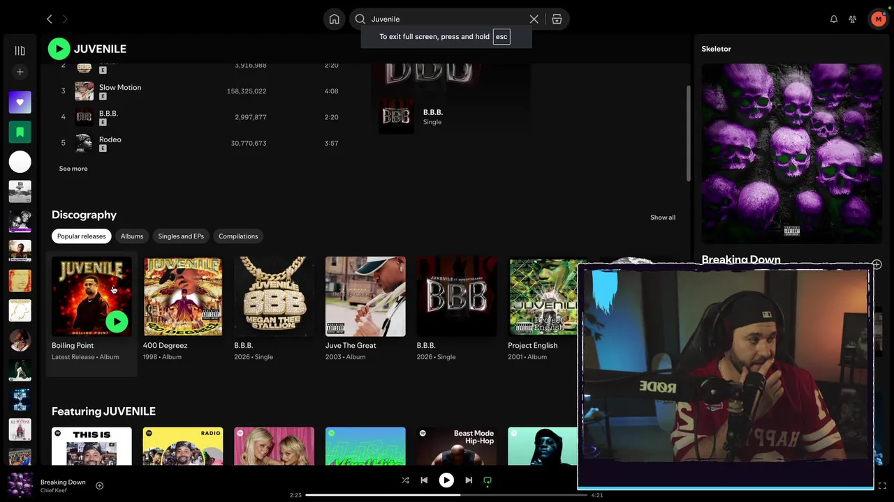Toggle shuffle in playback bar
Screen dimensions: 894x502
point(405,480)
